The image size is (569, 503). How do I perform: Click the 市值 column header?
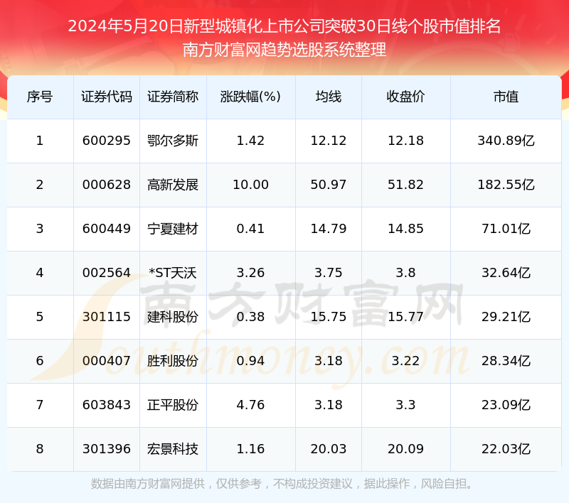[x=506, y=97]
